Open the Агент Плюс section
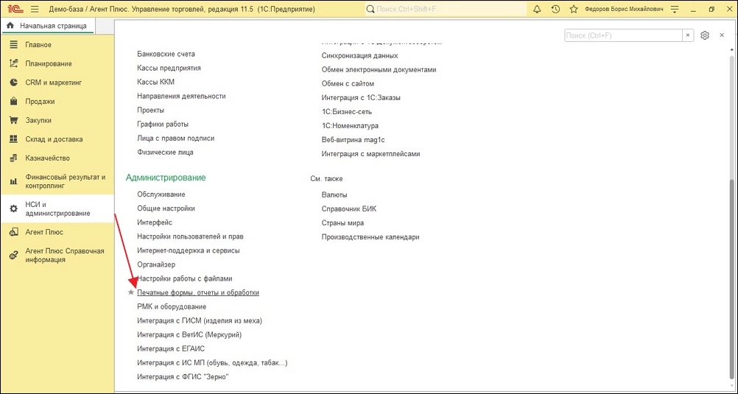 [57, 232]
